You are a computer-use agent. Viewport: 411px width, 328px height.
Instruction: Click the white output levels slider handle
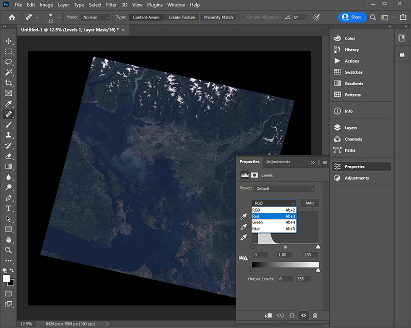click(x=318, y=270)
